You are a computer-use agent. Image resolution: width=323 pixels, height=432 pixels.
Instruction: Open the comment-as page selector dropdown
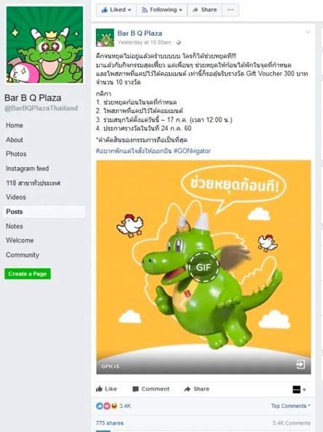299,390
